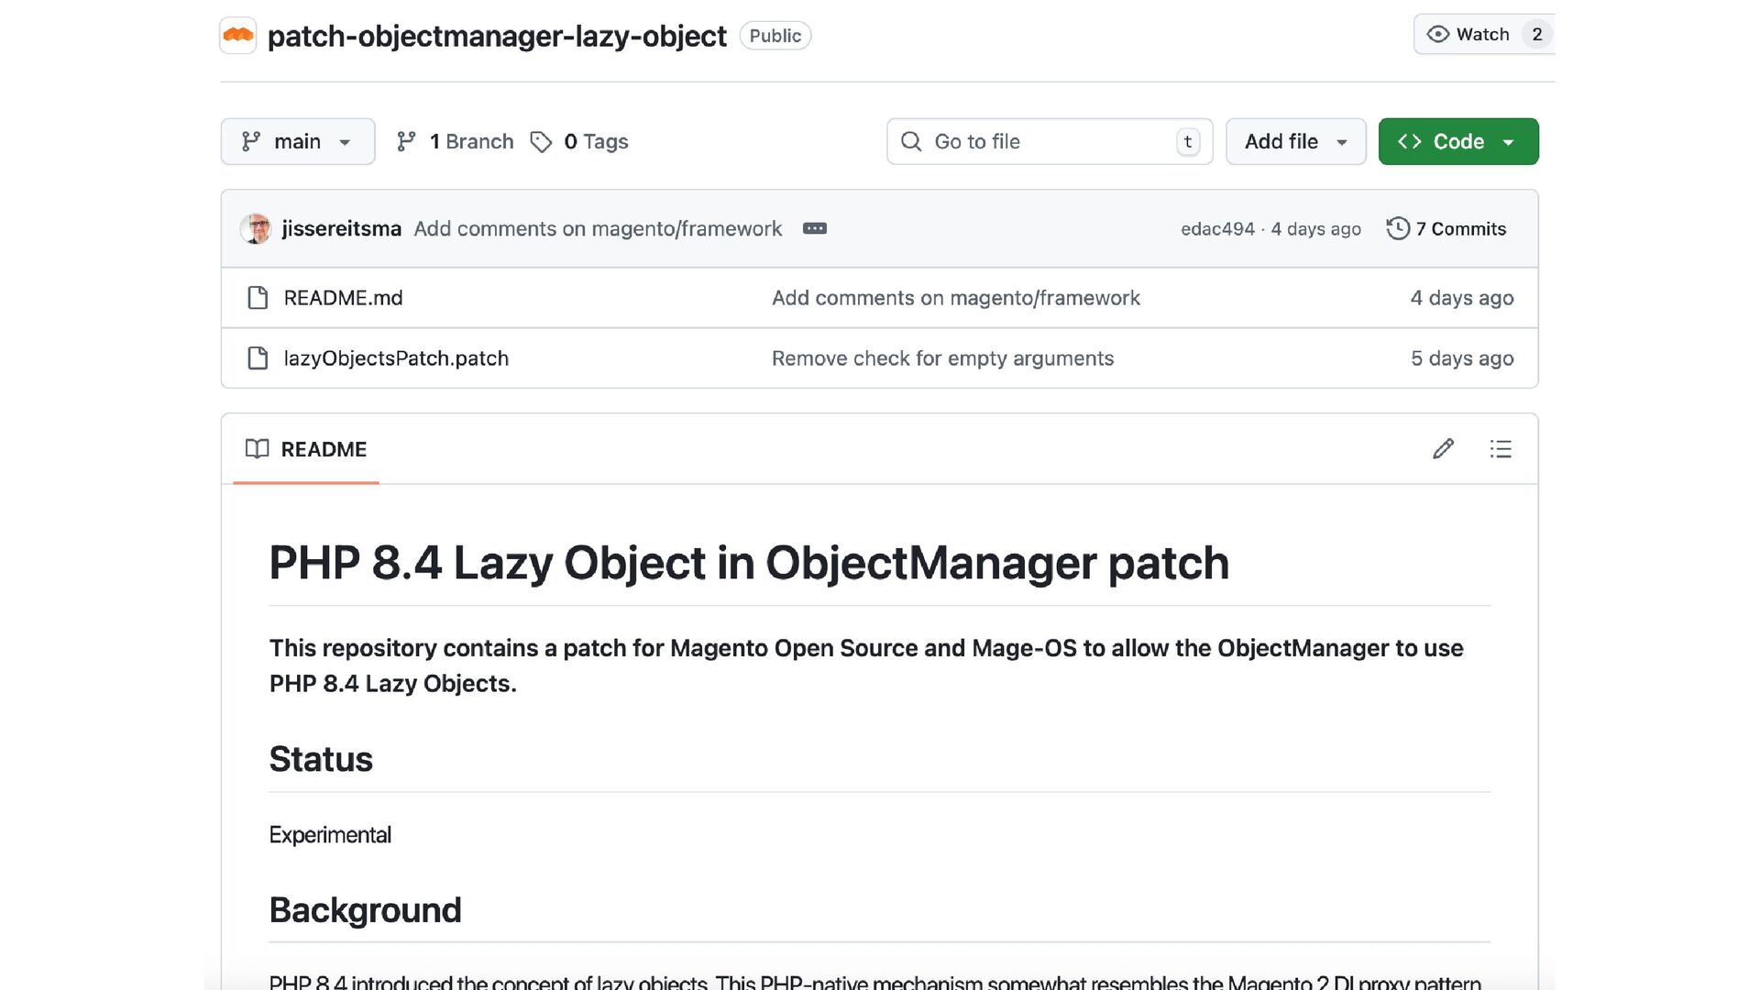Click the orange repository owner avatar icon
The height and width of the screenshot is (990, 1760).
(238, 36)
